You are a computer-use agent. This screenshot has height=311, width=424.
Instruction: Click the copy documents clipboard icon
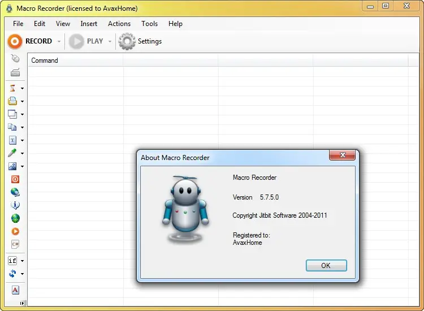point(12,127)
